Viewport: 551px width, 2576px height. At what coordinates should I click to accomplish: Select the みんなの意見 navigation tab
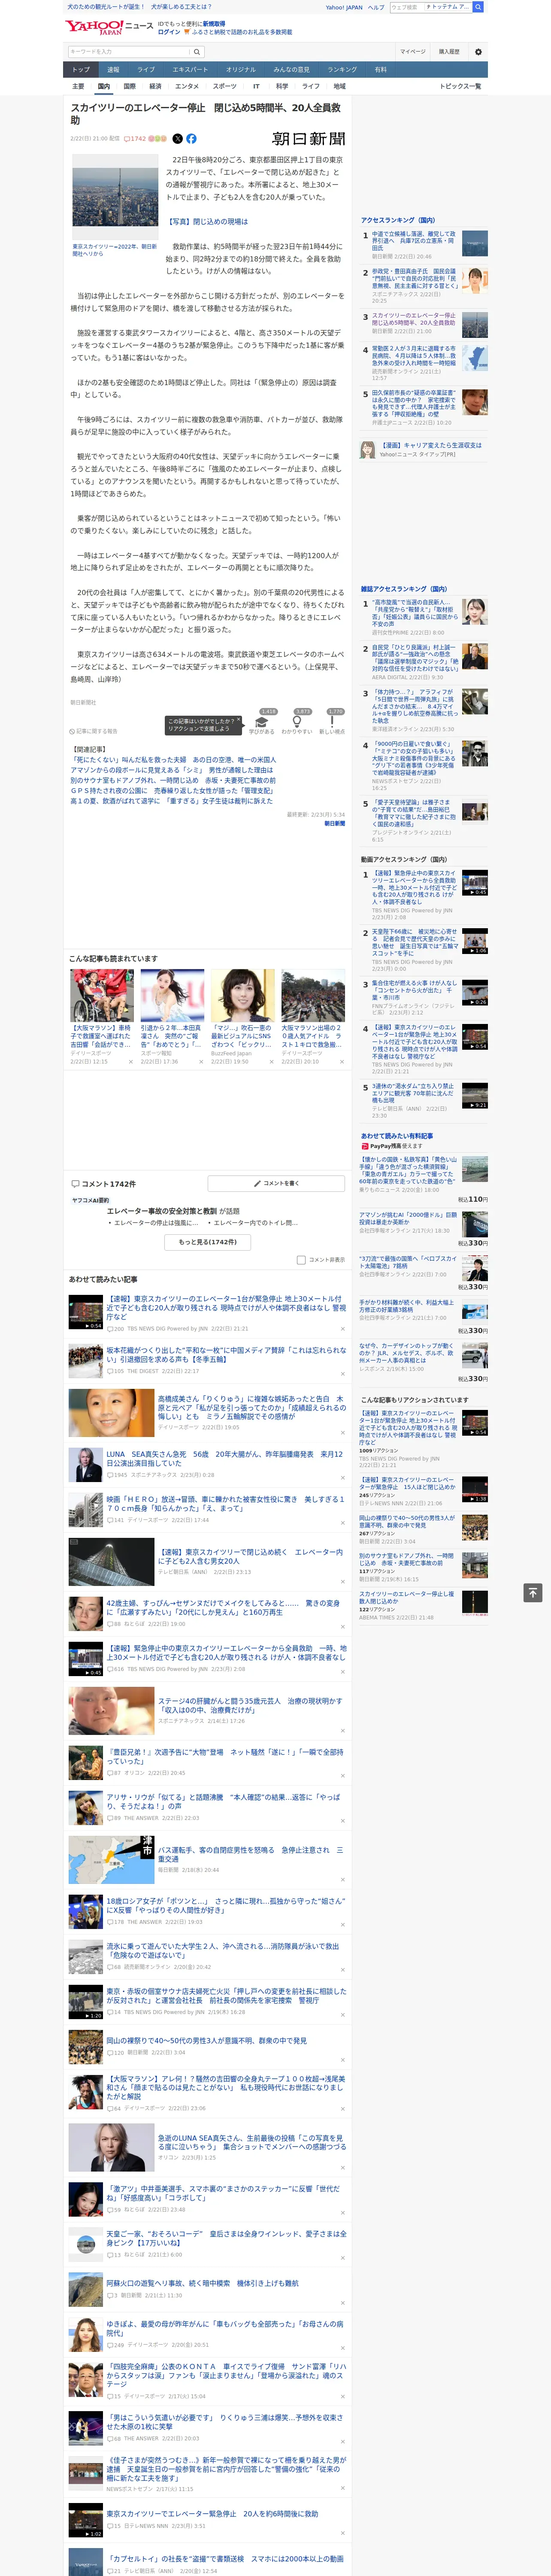292,70
